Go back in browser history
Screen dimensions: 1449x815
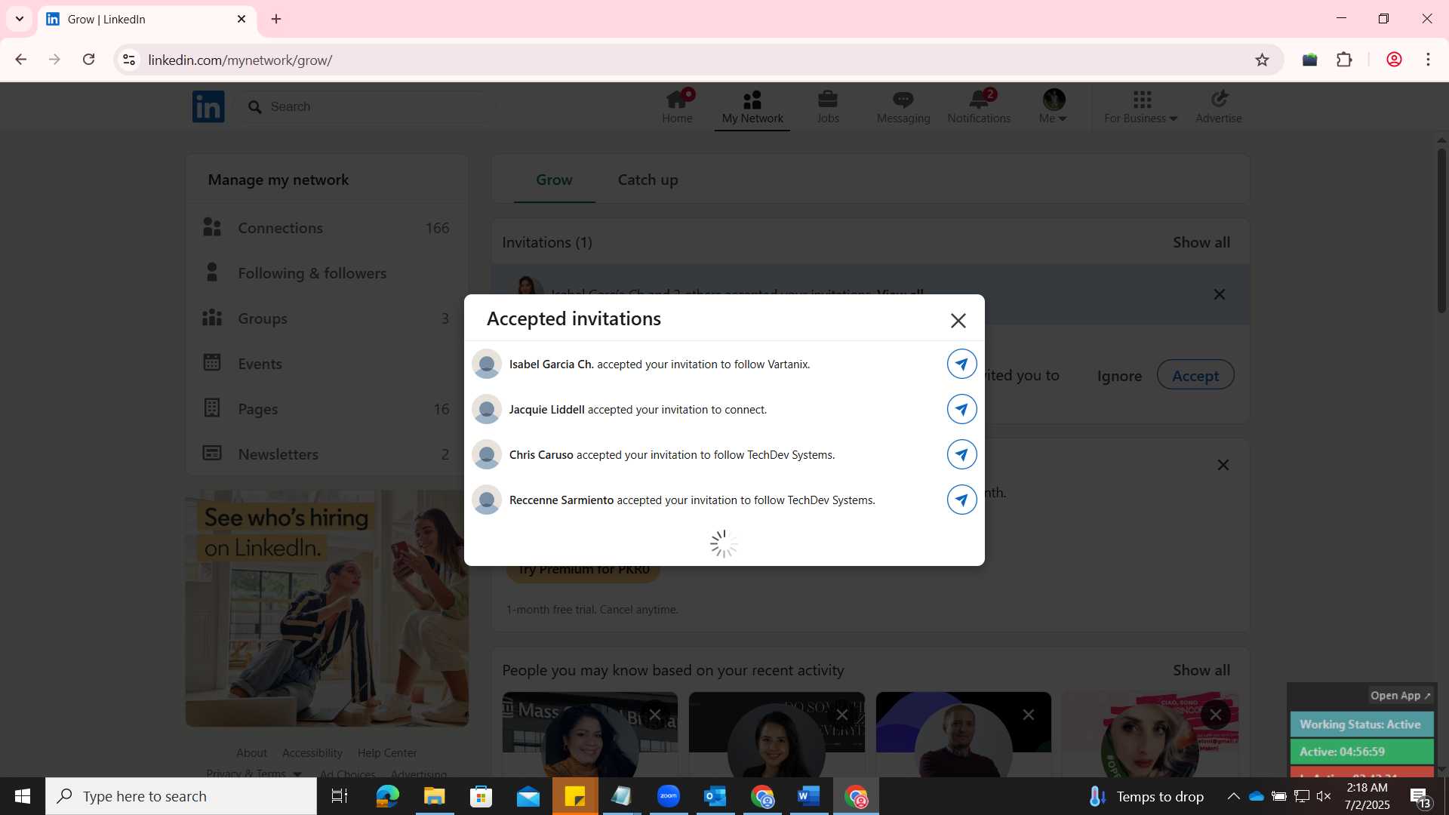pyautogui.click(x=20, y=60)
